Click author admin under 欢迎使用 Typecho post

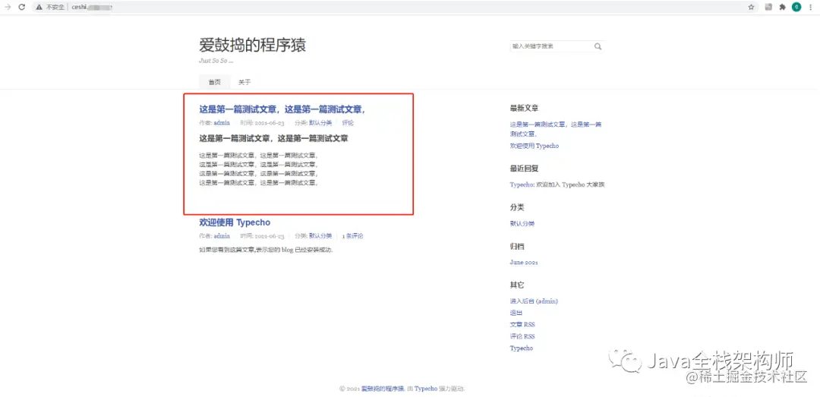pos(222,236)
